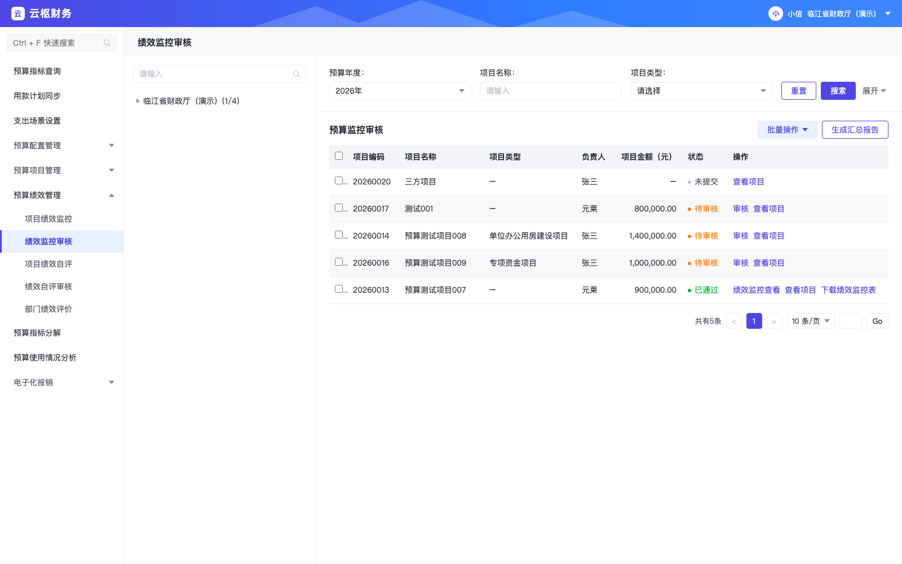902x564 pixels.
Task: Expand 临江省财政厅（演示）tree node arrow
Action: point(138,101)
